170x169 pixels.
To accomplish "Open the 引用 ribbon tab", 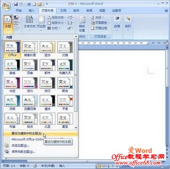I will coord(63,11).
